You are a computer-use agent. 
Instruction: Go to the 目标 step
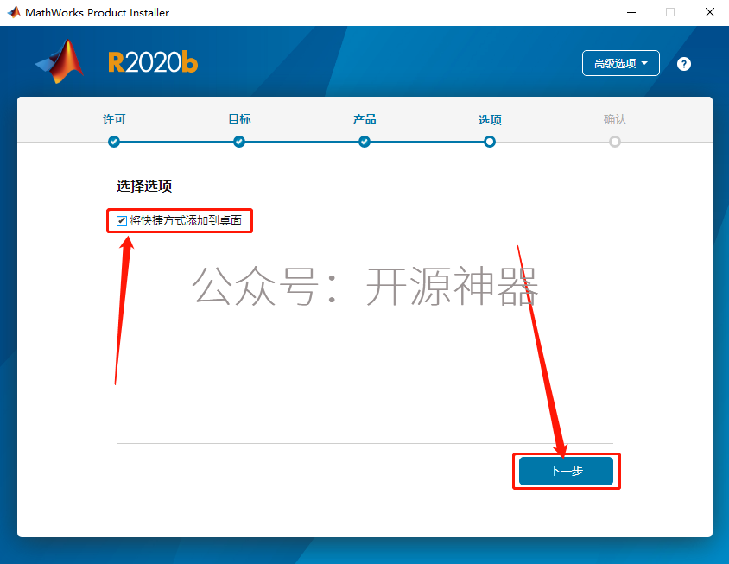click(239, 119)
